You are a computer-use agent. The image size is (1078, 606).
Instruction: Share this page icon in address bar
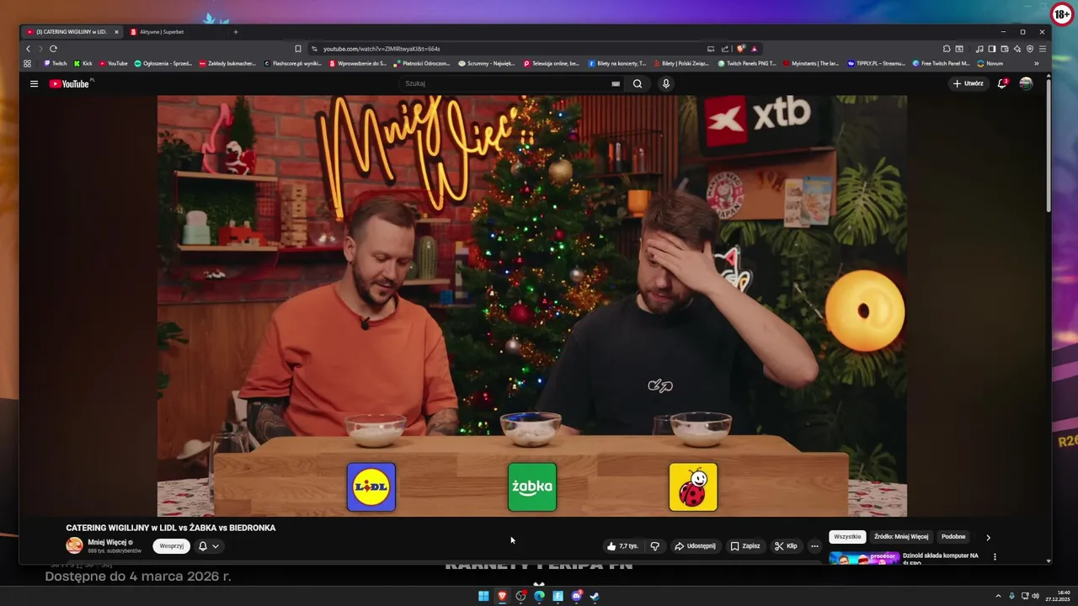pyautogui.click(x=725, y=49)
